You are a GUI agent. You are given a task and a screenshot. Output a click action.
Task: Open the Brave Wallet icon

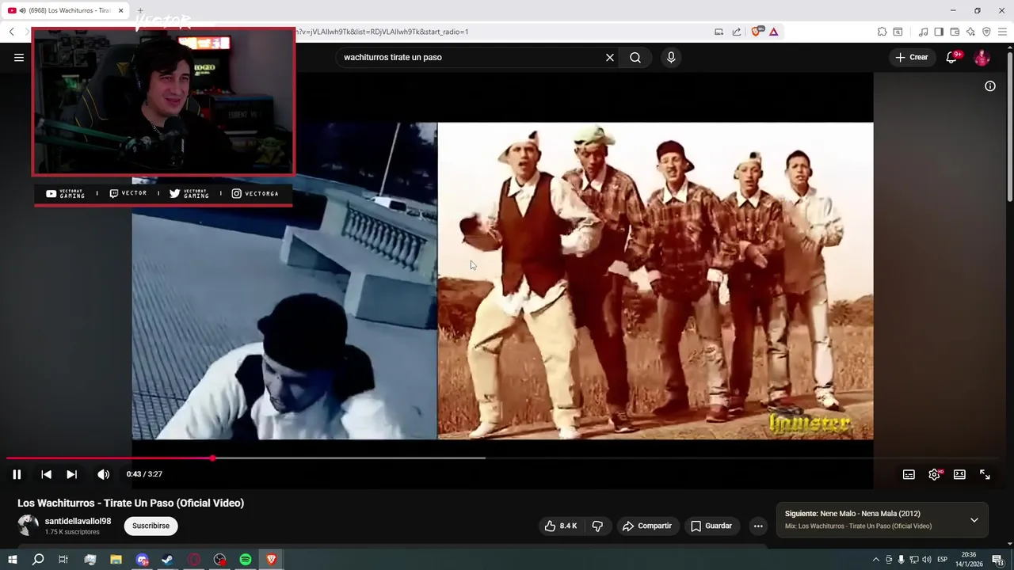pos(955,32)
